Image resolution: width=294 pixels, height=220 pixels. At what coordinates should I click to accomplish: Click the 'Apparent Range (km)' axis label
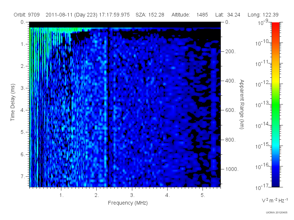point(242,104)
